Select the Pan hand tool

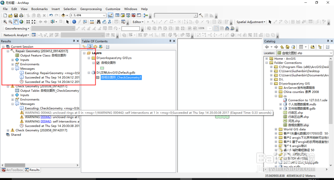(16, 22)
